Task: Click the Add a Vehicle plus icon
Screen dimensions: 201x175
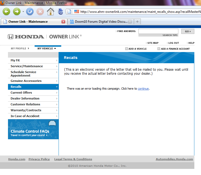Action: pyautogui.click(x=126, y=49)
